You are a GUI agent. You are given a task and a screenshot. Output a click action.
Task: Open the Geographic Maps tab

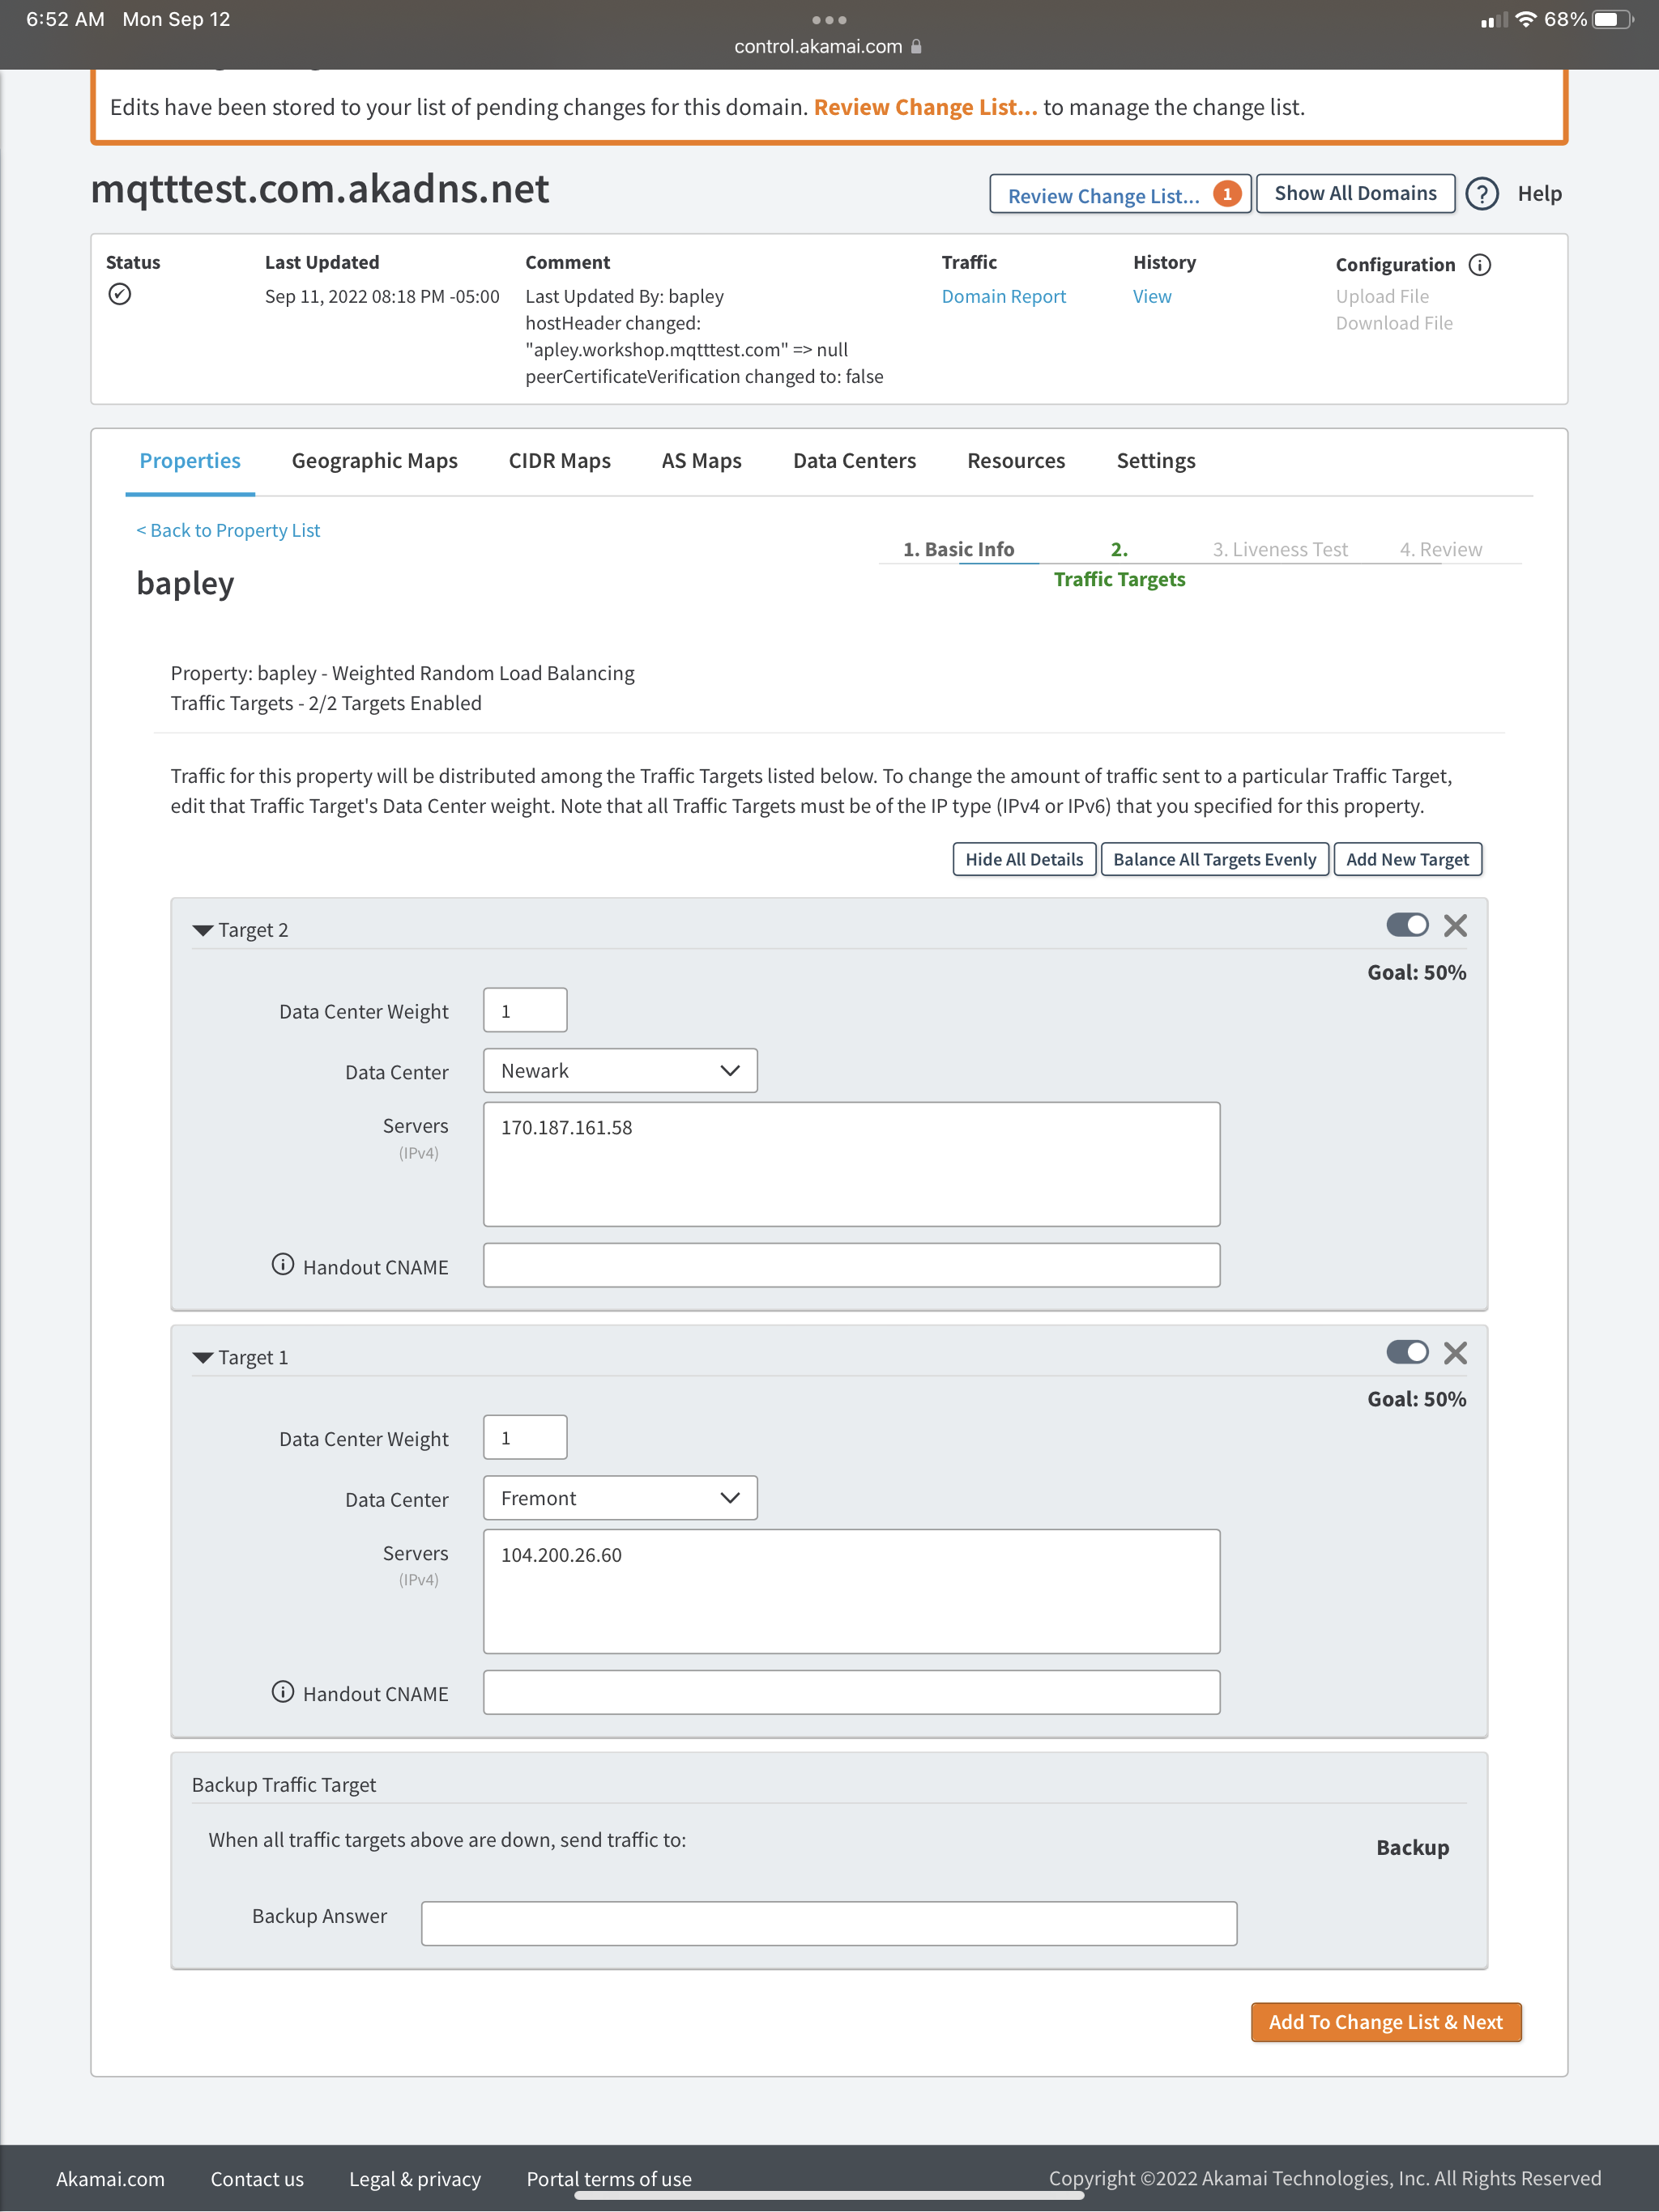pos(374,461)
